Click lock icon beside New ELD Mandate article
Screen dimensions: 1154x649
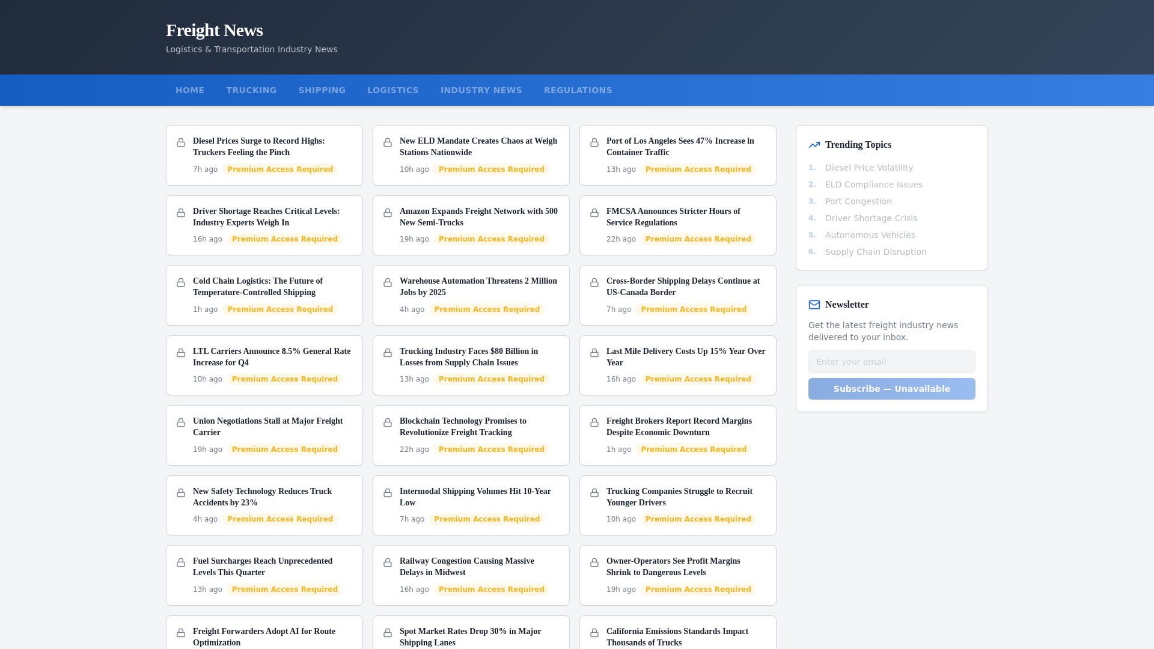coord(388,142)
